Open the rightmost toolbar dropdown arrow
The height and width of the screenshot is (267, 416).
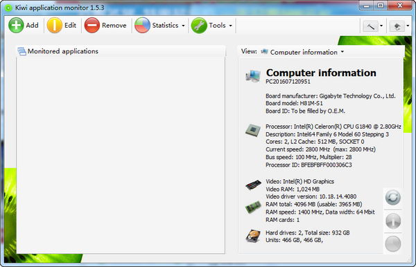pos(408,26)
